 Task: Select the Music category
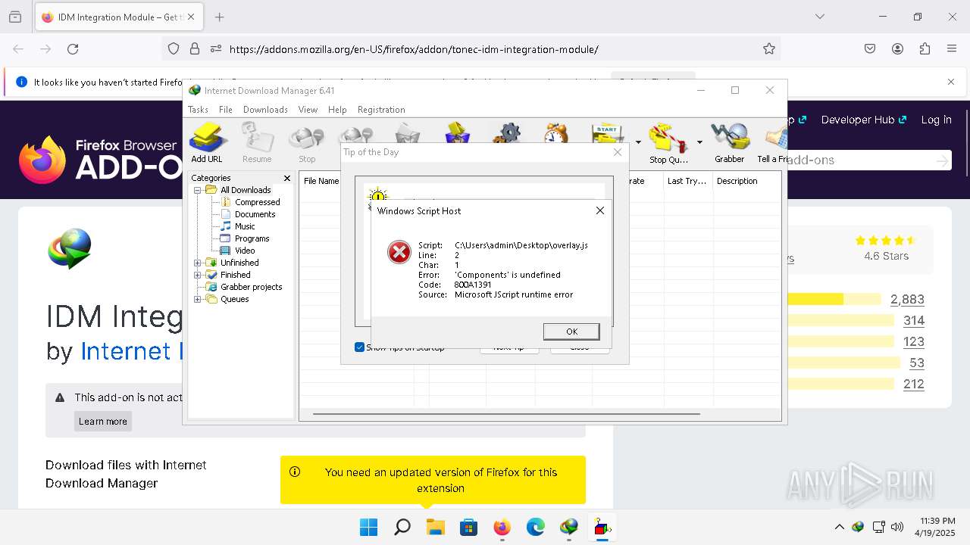[x=245, y=226]
